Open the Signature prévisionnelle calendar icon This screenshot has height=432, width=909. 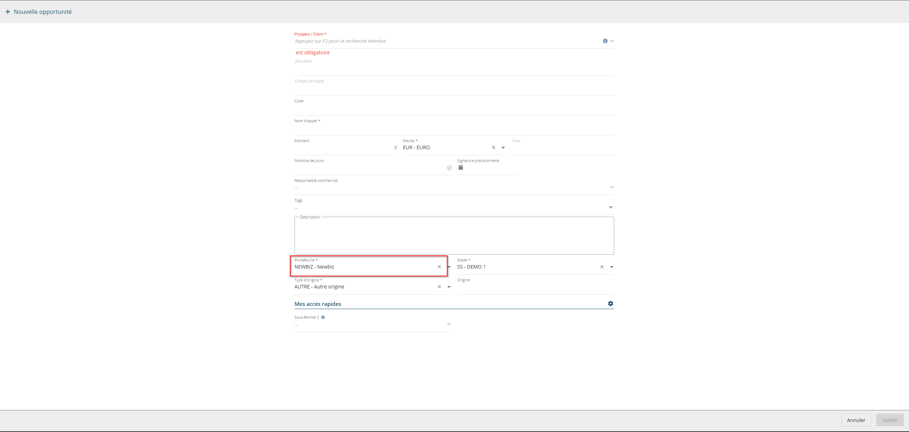[x=461, y=167]
